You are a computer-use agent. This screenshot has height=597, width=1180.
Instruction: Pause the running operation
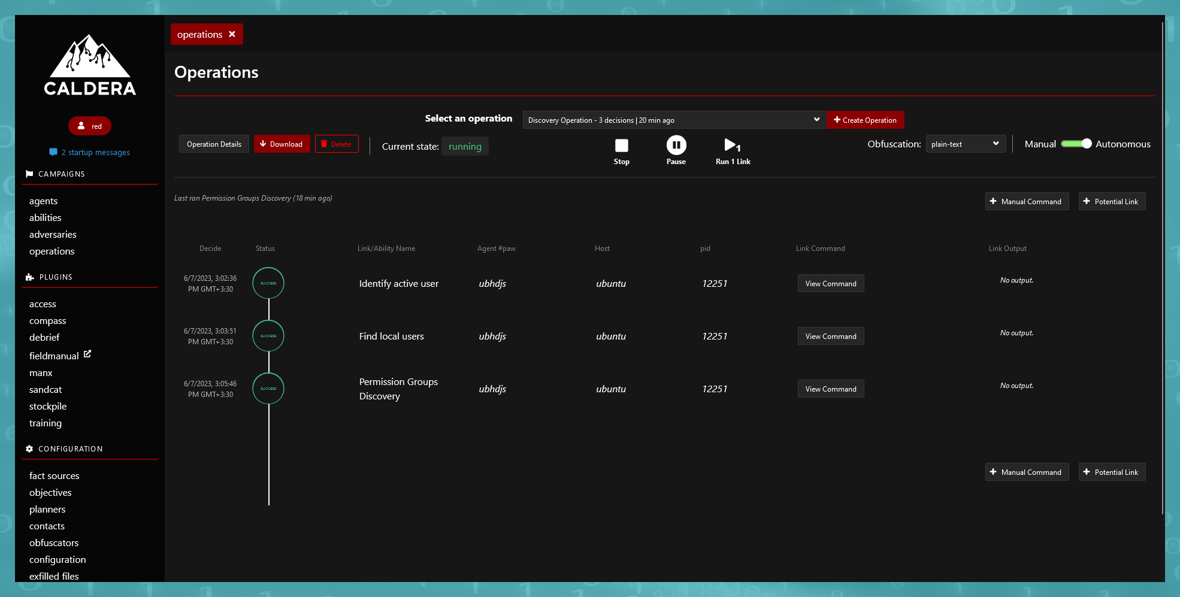[676, 146]
